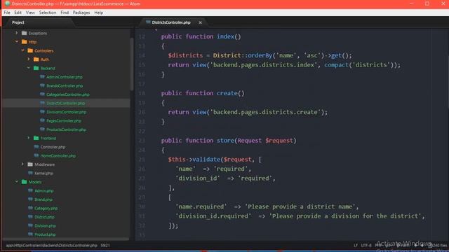The width and height of the screenshot is (449, 252).
Task: Open the Find menu
Action: [65, 13]
